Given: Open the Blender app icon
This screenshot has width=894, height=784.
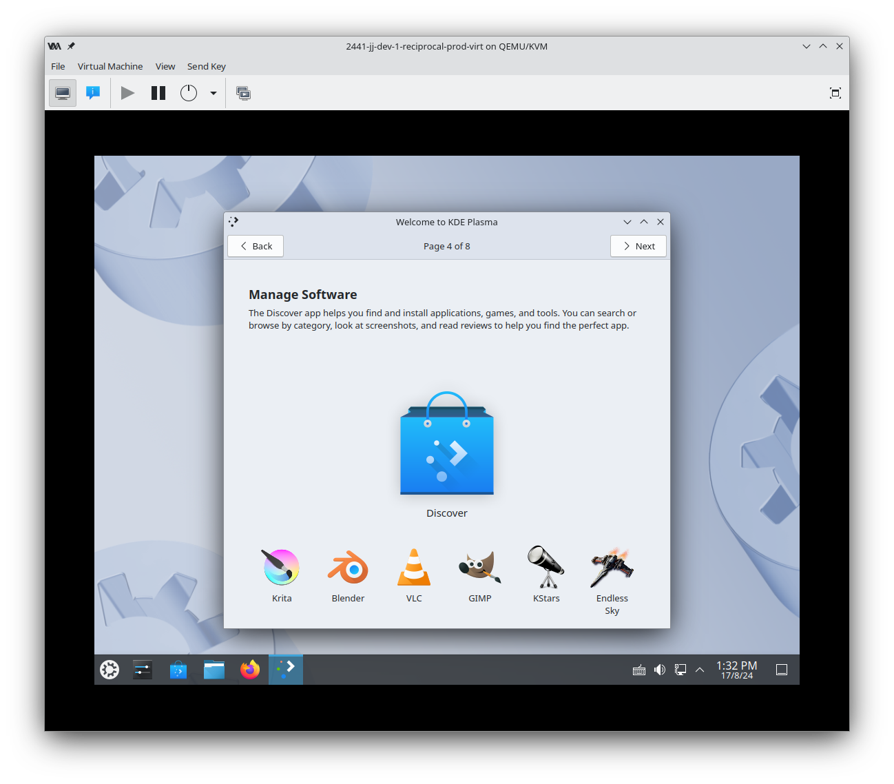Looking at the screenshot, I should click(x=348, y=568).
